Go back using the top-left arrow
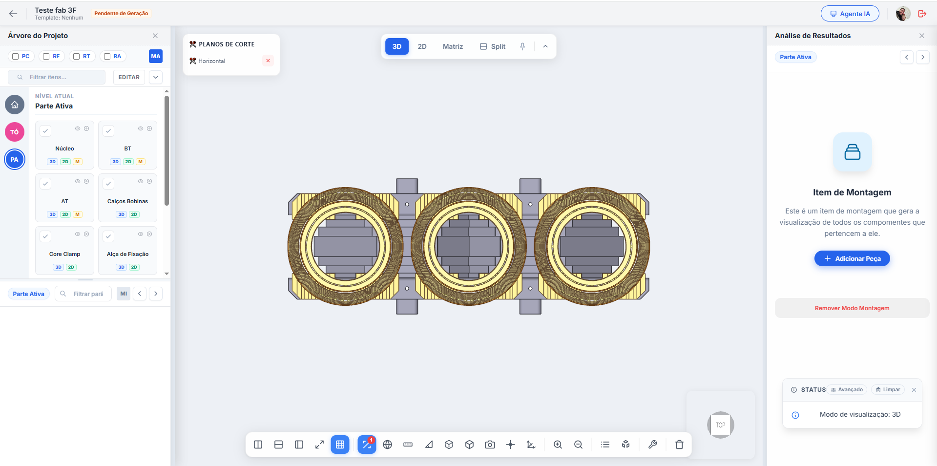The height and width of the screenshot is (466, 937). click(x=13, y=14)
